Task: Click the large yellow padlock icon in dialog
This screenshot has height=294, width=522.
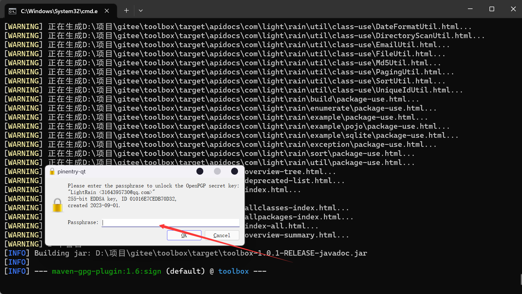Action: (58, 205)
